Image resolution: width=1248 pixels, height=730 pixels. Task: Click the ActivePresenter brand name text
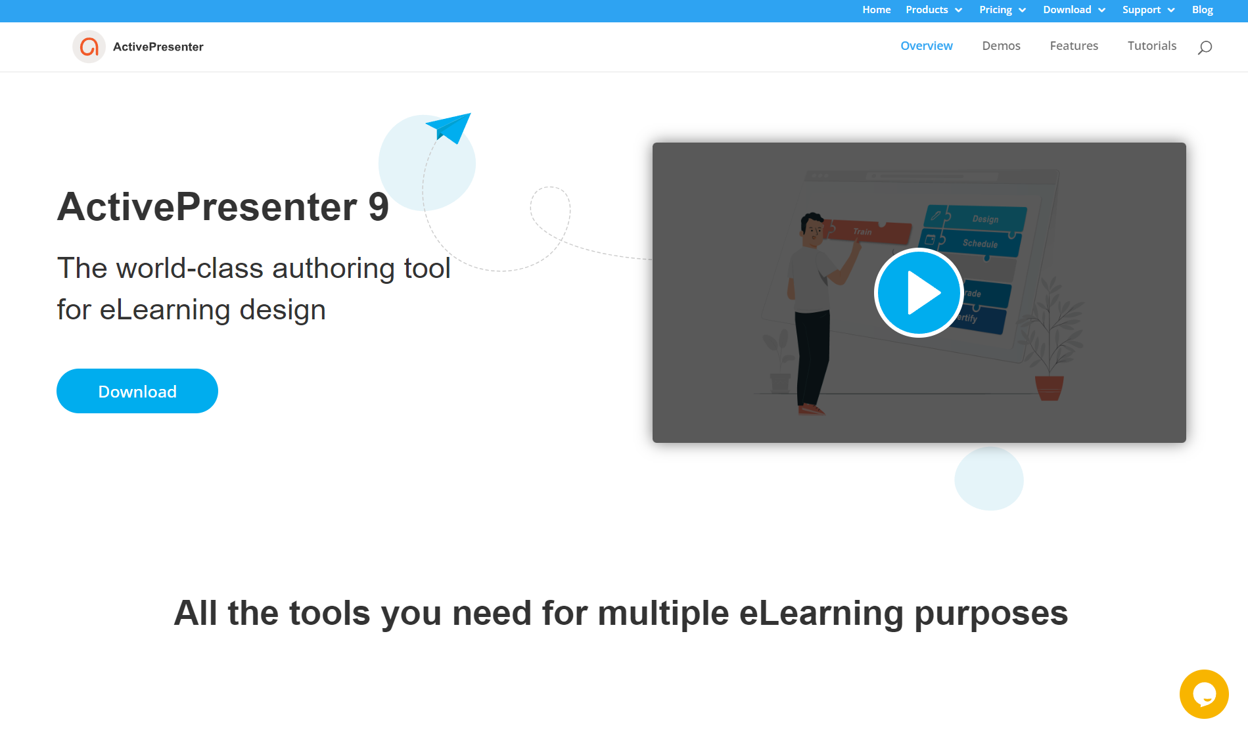click(x=158, y=47)
